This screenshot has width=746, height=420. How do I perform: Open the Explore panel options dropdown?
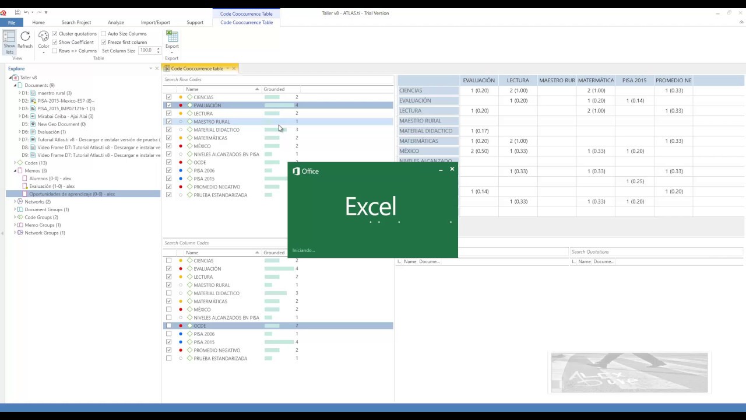[150, 68]
